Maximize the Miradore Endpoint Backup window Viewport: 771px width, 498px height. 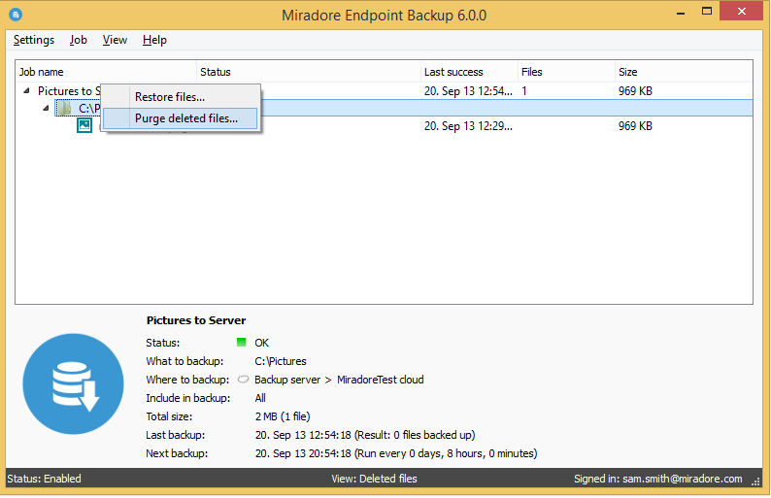(707, 11)
